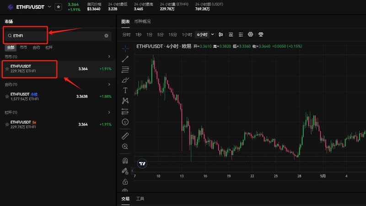Switch to the 合约 market filter tab
The width and height of the screenshot is (366, 206).
coord(36,48)
